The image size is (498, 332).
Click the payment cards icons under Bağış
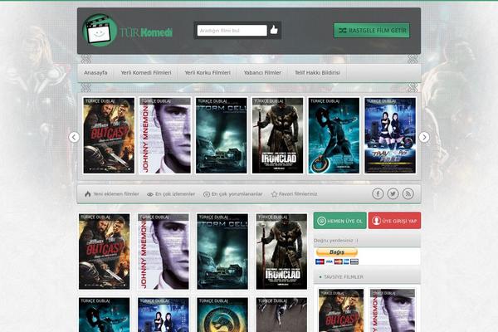(337, 261)
